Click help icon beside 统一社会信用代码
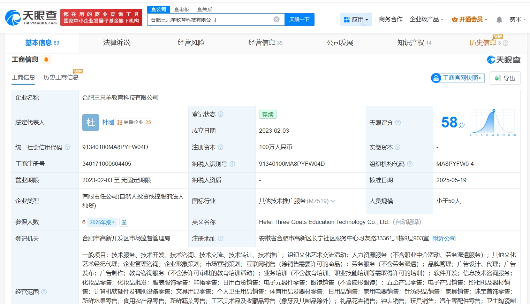The image size is (530, 304). tap(67, 147)
